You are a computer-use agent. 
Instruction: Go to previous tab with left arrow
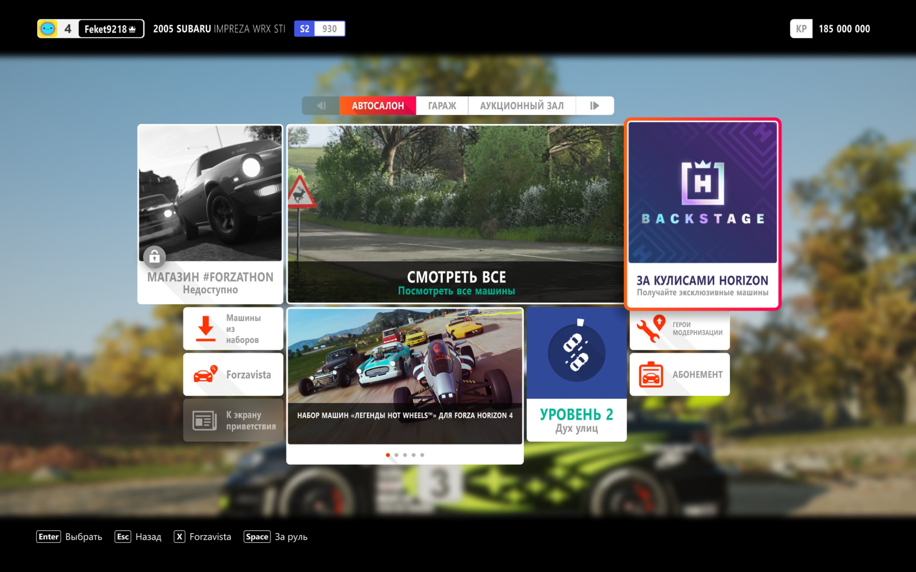pos(321,106)
